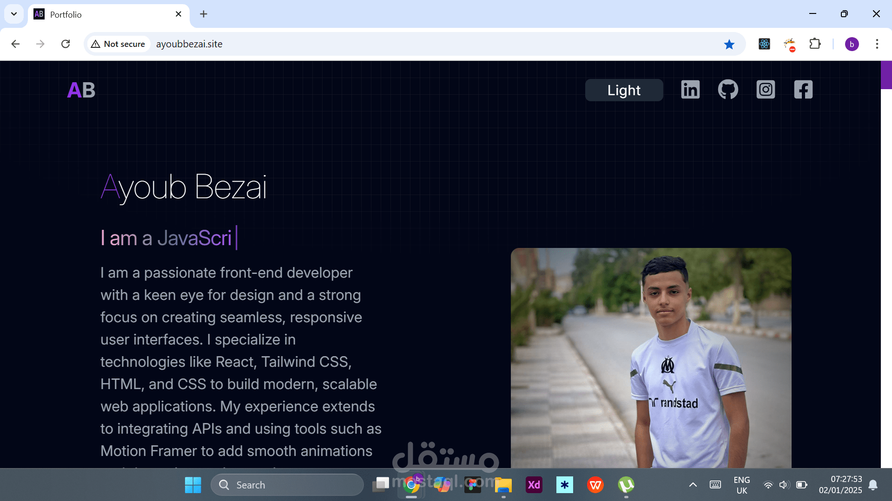The height and width of the screenshot is (501, 892).
Task: Open React Developer Tools extension
Action: pos(764,44)
